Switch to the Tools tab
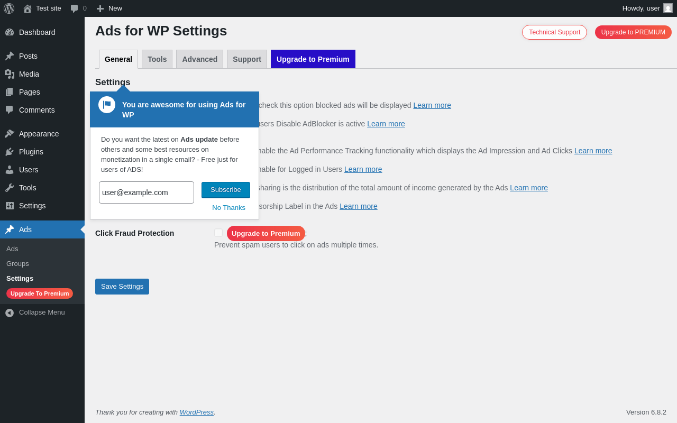Viewport: 677px width, 423px height. point(157,59)
